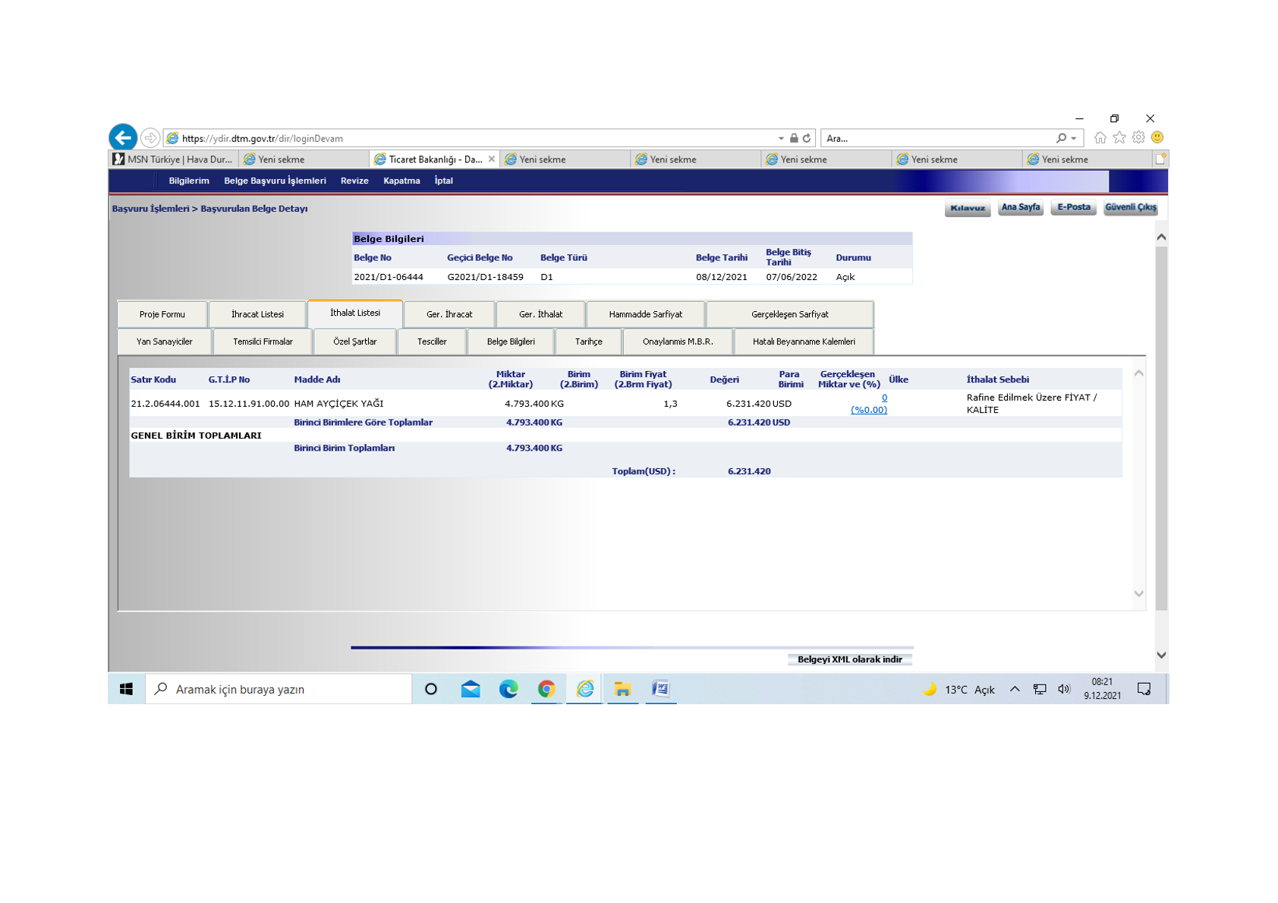Viewport: 1278px width, 903px height.
Task: Close the Ticaret Bakanlığı browser tab
Action: tap(492, 159)
